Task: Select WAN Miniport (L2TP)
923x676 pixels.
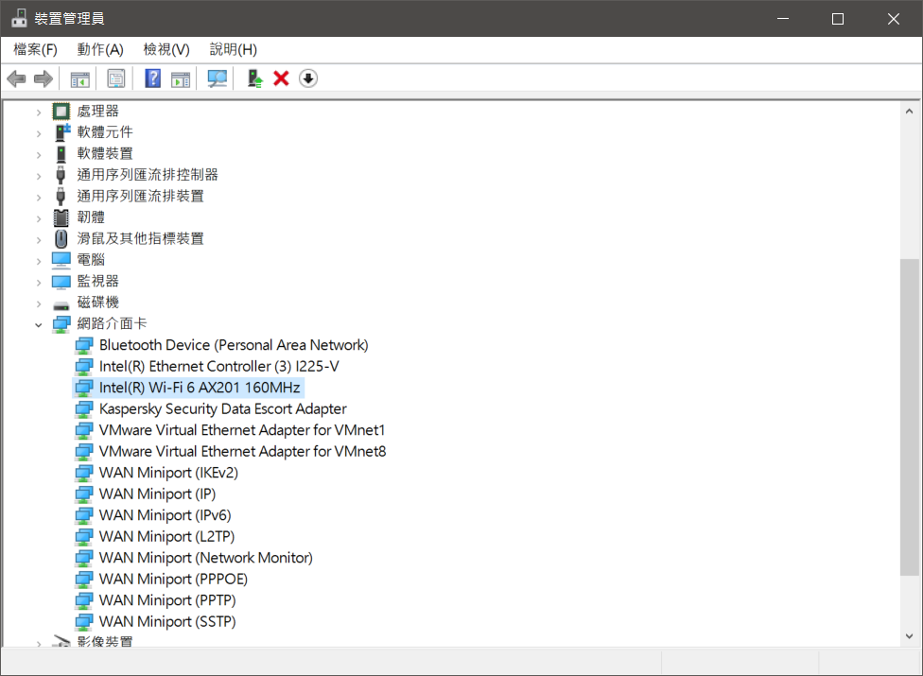Action: click(166, 537)
